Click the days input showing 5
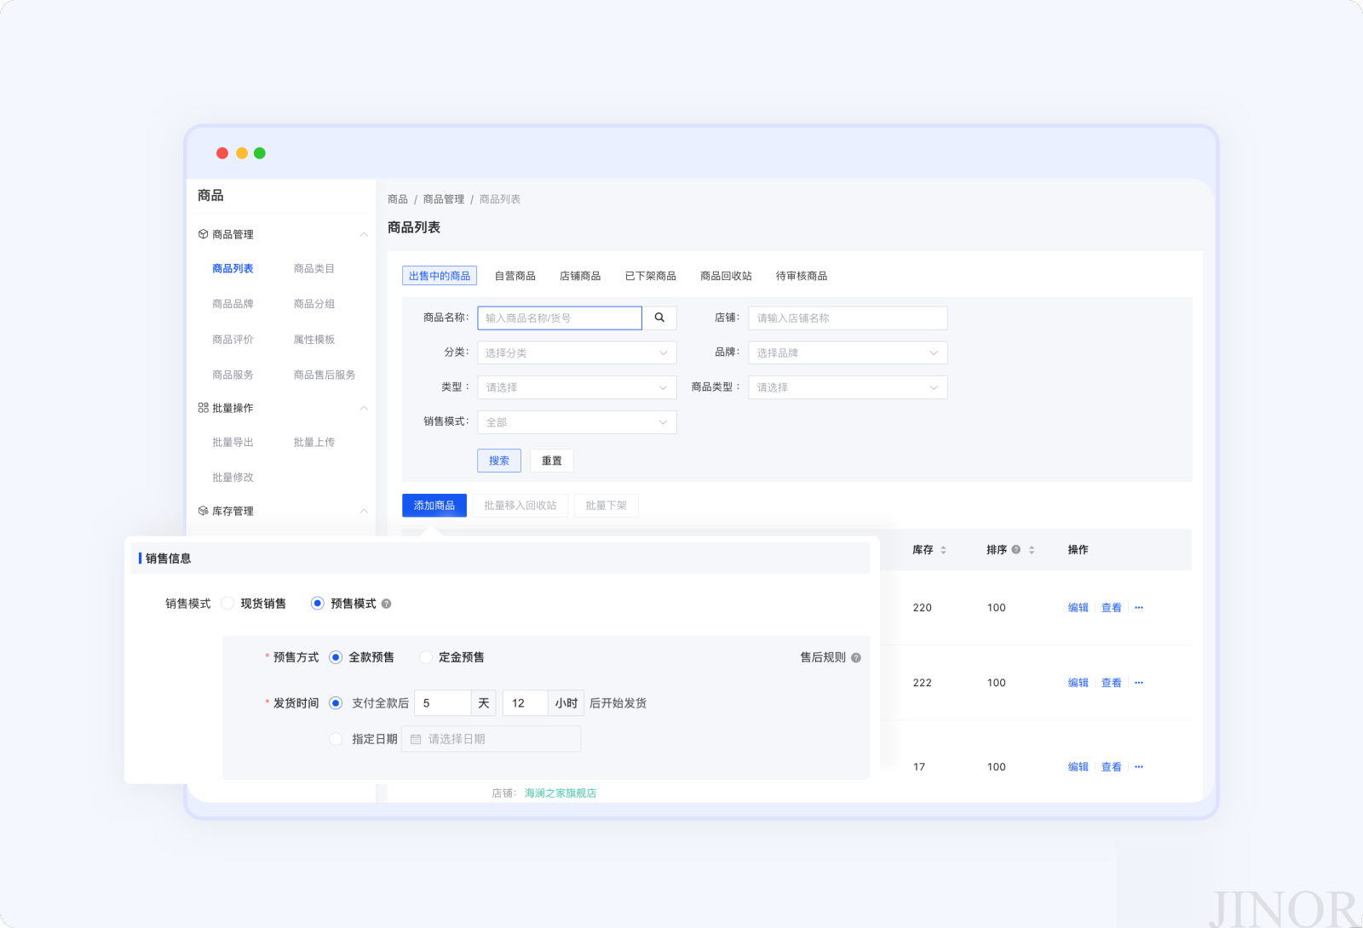The width and height of the screenshot is (1363, 928). tap(443, 703)
